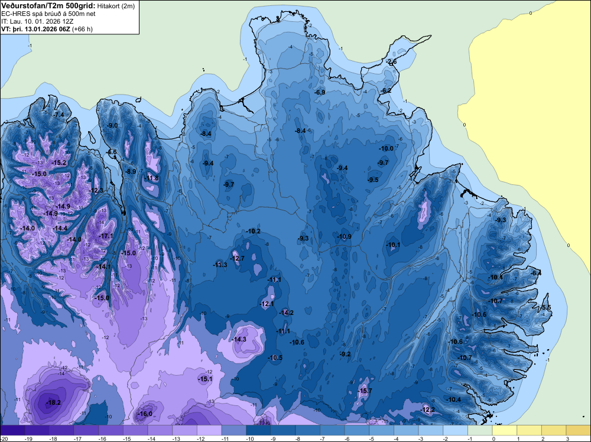This screenshot has width=591, height=442.
Task: Select the -15.2 temperature label
Action: pyautogui.click(x=59, y=162)
